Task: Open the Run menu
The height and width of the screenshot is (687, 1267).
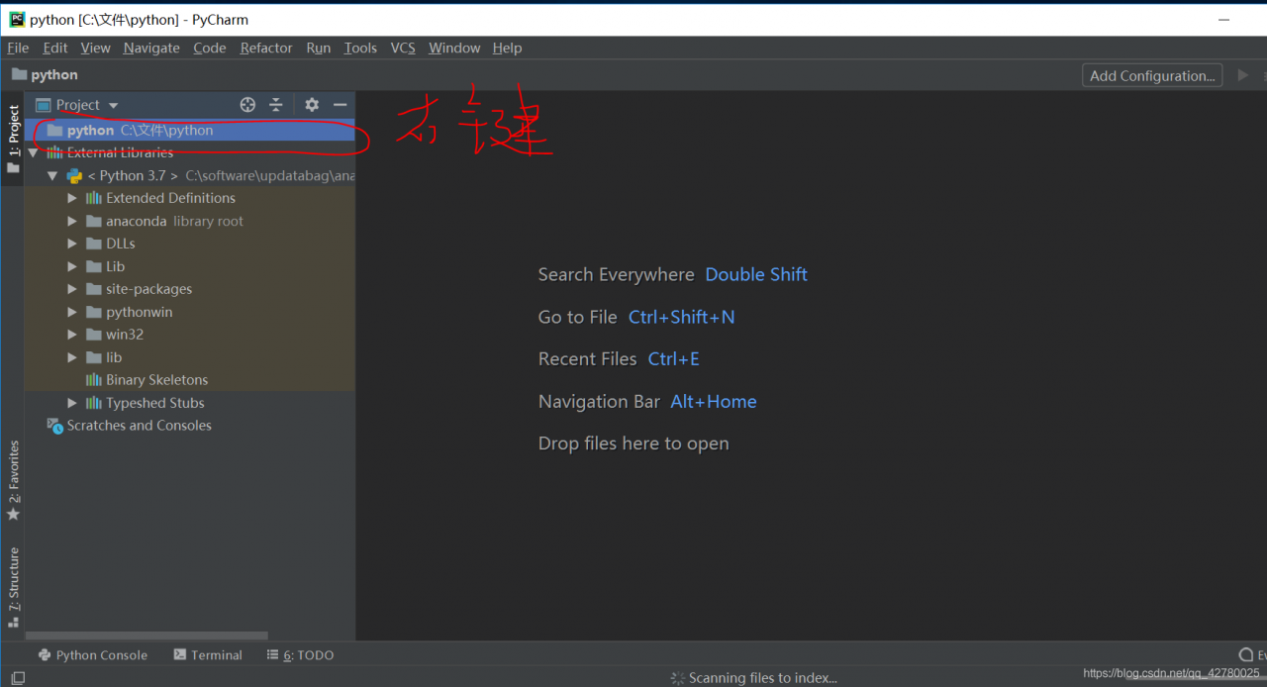Action: pyautogui.click(x=319, y=48)
